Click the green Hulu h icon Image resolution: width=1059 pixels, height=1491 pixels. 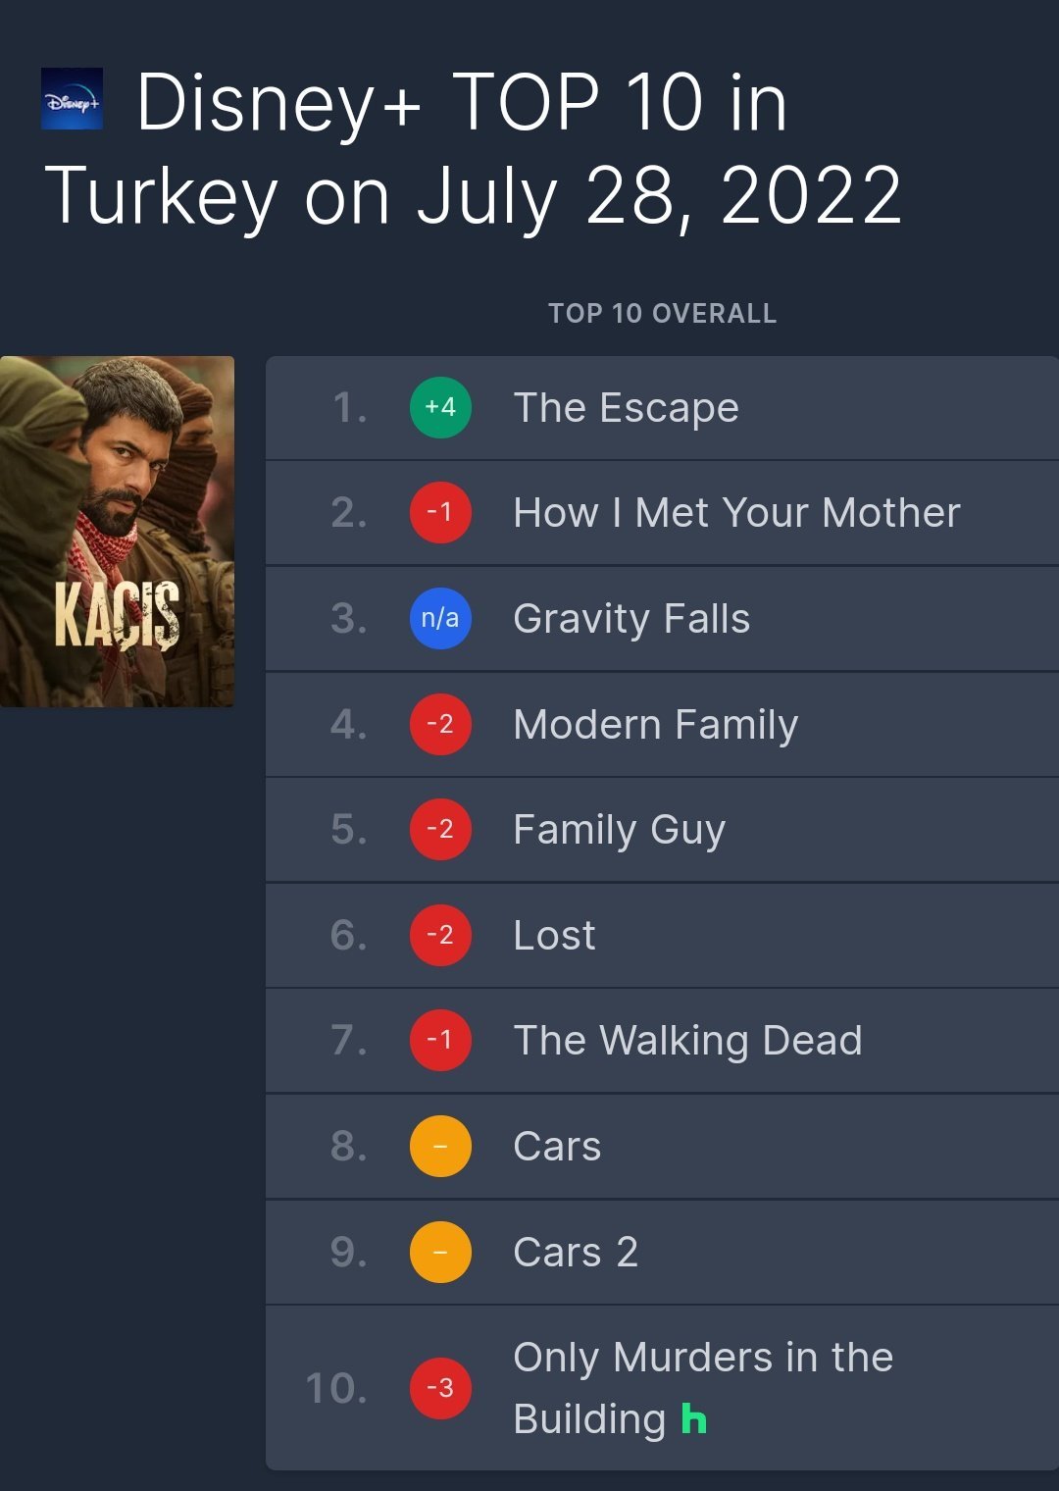[x=693, y=1419]
